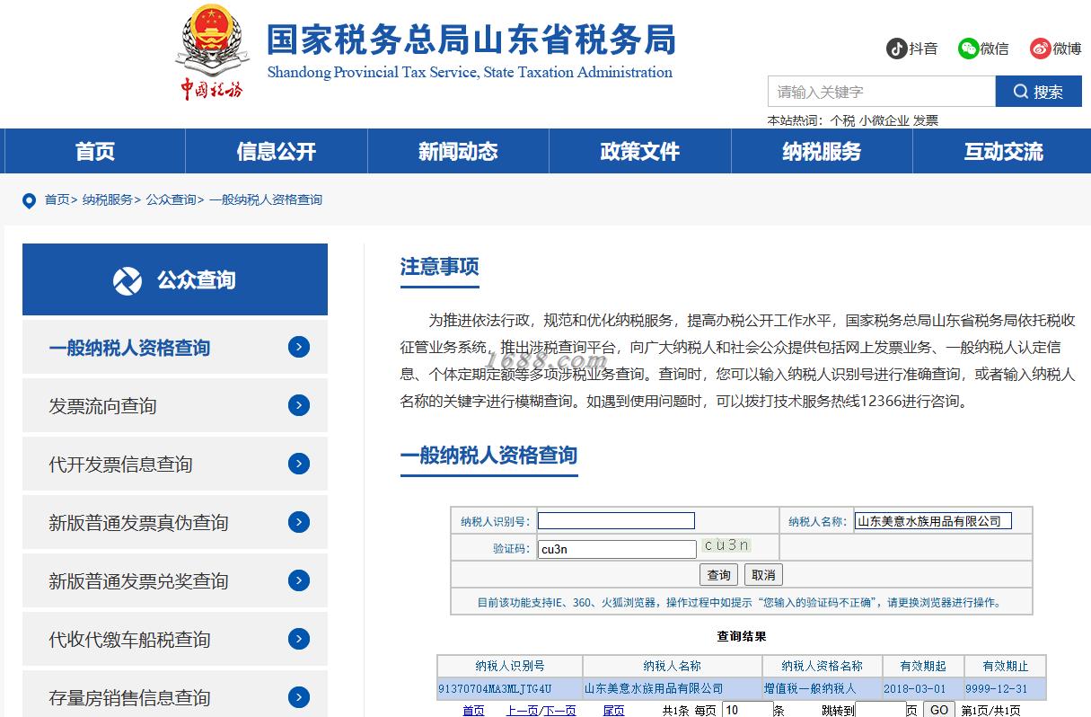The image size is (1091, 717).
Task: Click the location pin breadcrumb icon
Action: pyautogui.click(x=29, y=200)
